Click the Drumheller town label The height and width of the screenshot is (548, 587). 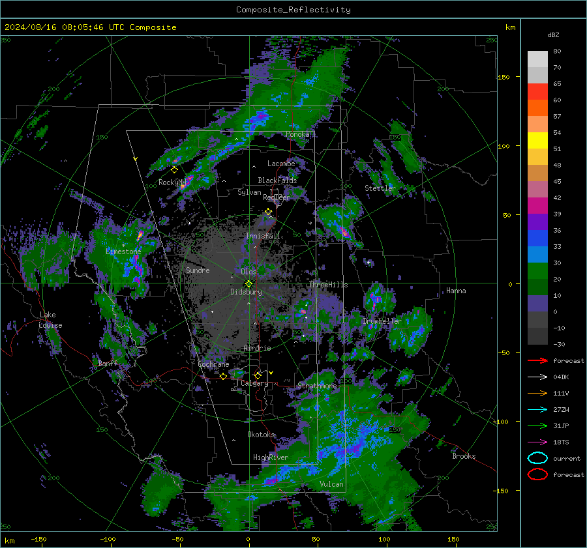point(382,321)
